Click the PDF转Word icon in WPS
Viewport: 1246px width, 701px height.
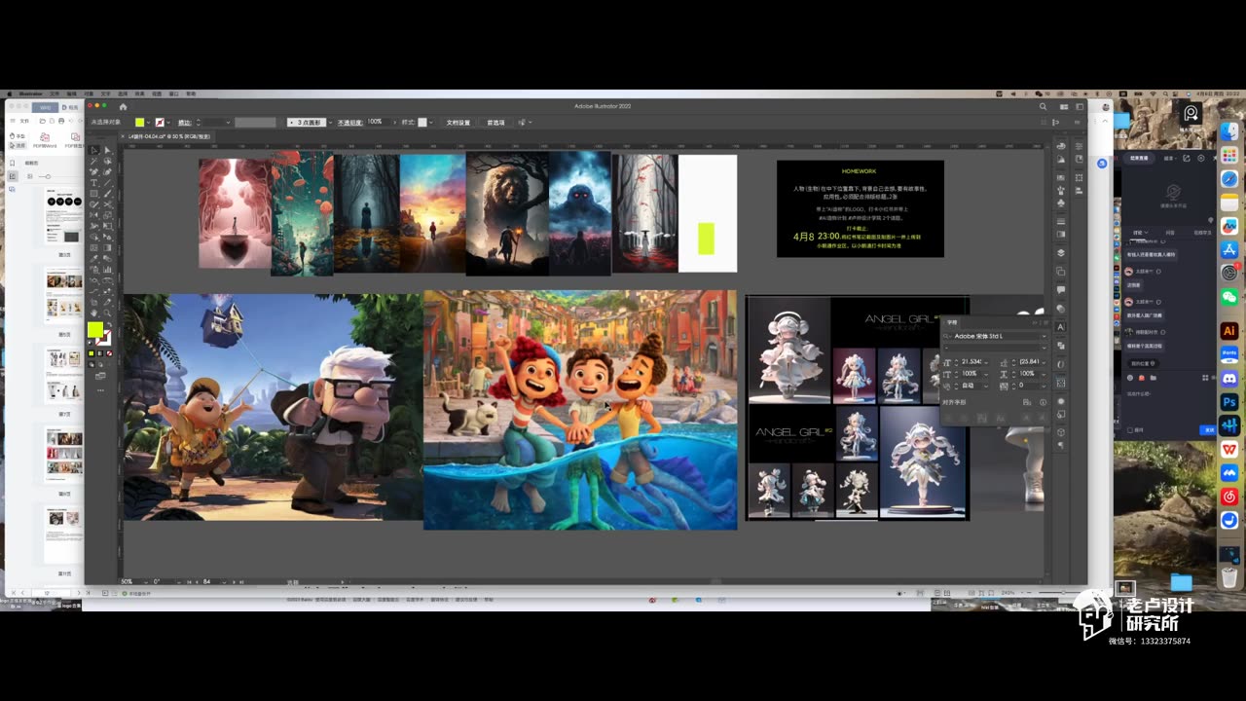(46, 140)
